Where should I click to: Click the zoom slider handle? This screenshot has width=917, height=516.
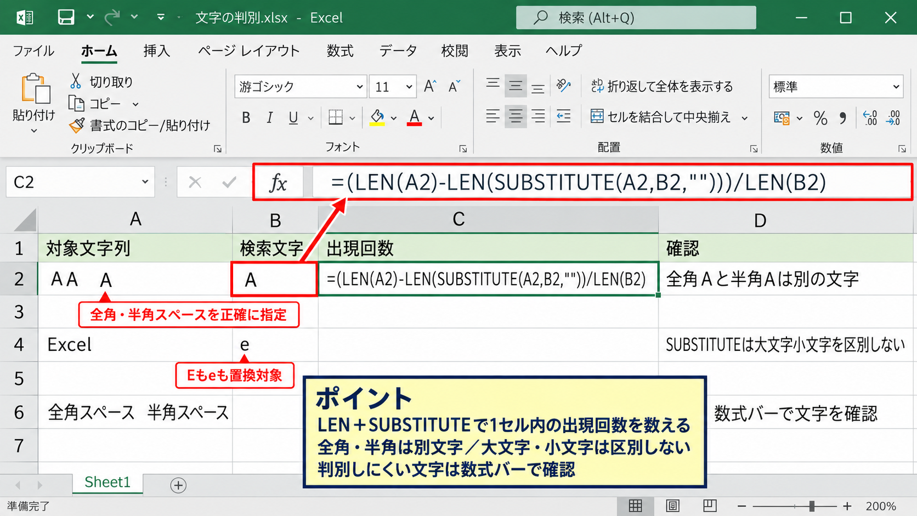click(812, 506)
